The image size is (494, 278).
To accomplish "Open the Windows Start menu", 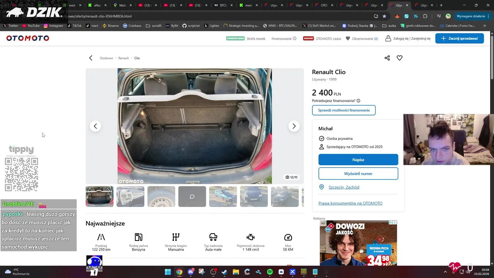I will coord(168,272).
